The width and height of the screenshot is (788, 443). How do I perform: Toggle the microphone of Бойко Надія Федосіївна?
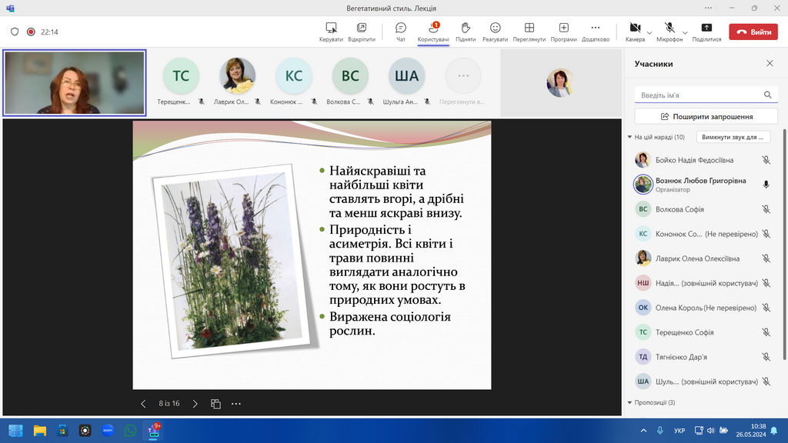tap(766, 160)
